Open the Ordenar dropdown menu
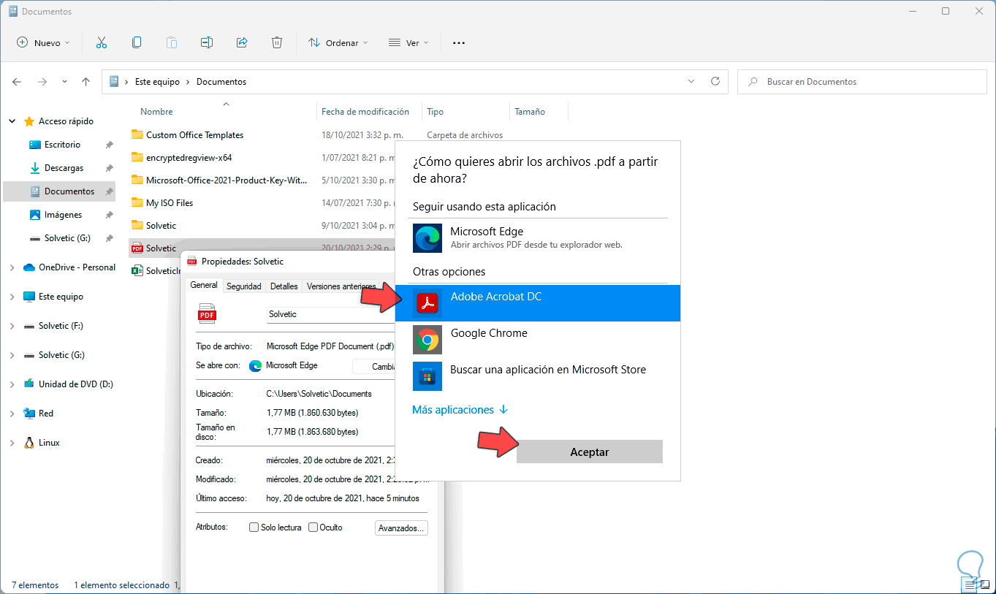 click(x=338, y=43)
